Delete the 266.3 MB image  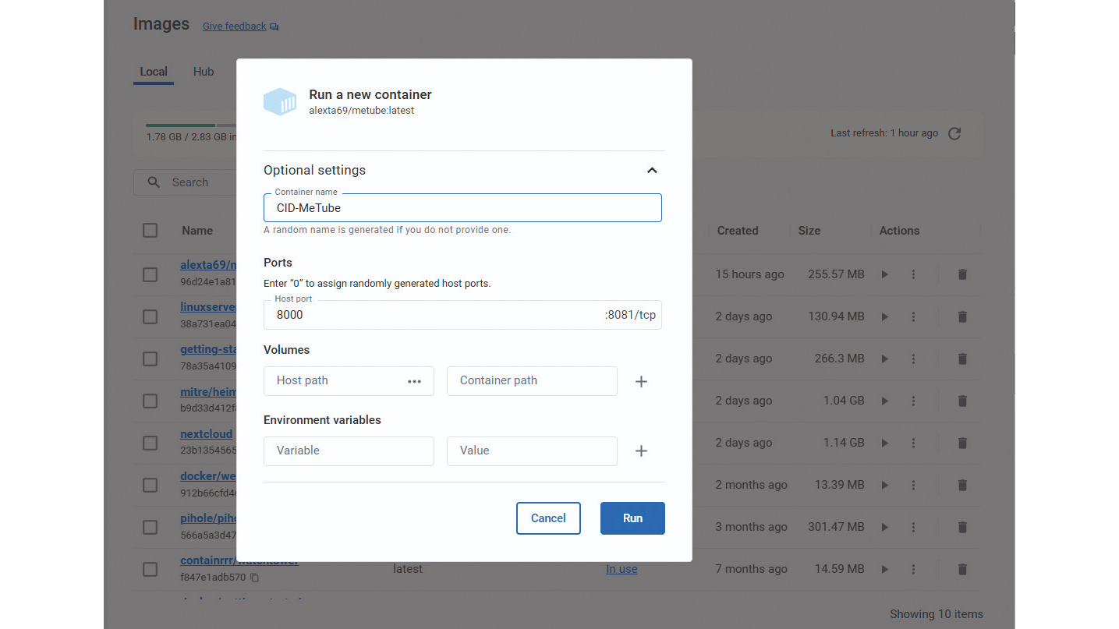click(962, 359)
